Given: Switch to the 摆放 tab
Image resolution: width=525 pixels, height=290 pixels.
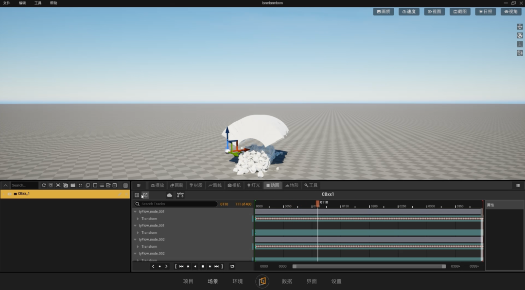Looking at the screenshot, I should (x=157, y=185).
